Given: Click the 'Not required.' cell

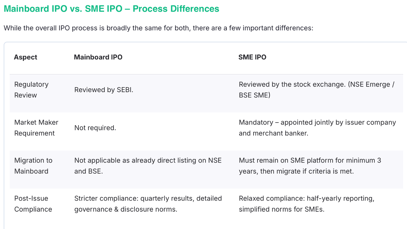Looking at the screenshot, I should [x=95, y=128].
